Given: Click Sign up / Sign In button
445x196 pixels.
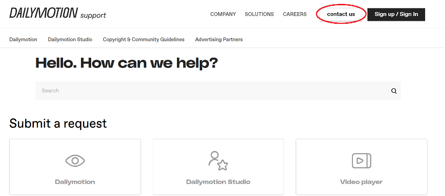Looking at the screenshot, I should coord(396,15).
